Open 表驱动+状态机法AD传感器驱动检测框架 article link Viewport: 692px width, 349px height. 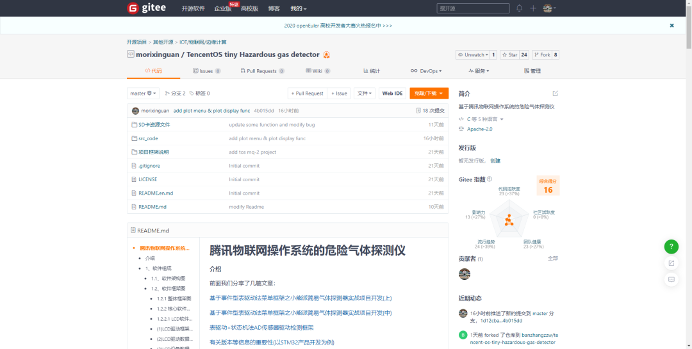coord(261,328)
